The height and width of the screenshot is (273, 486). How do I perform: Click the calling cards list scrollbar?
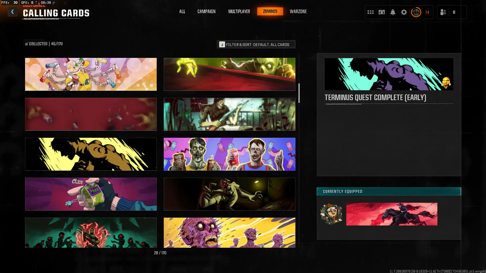point(299,93)
